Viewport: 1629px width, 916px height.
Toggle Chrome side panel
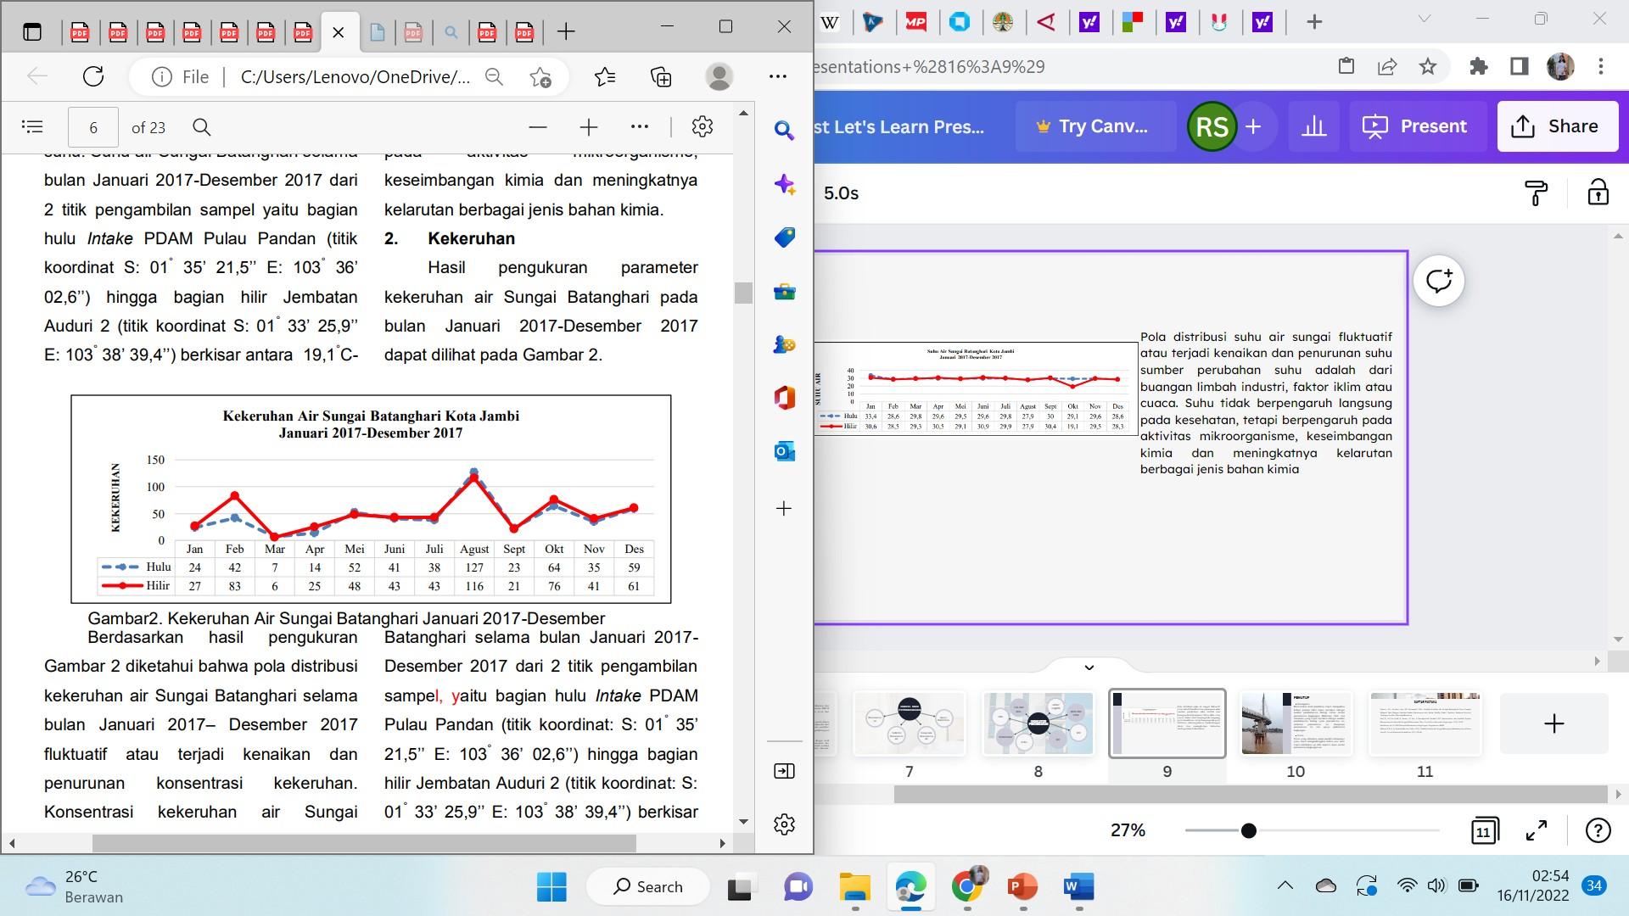click(x=1520, y=66)
